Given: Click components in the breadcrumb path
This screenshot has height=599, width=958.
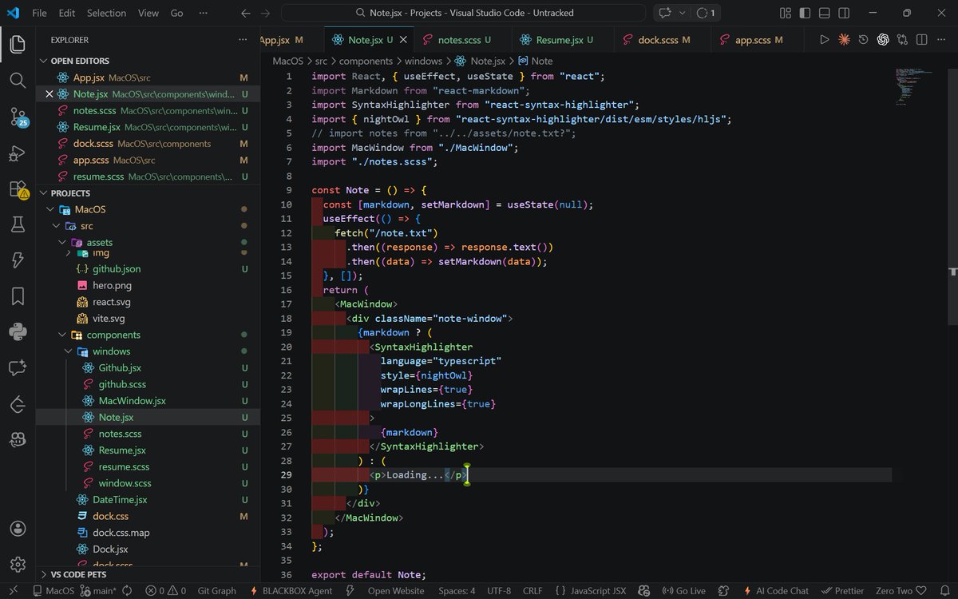Looking at the screenshot, I should tap(366, 61).
